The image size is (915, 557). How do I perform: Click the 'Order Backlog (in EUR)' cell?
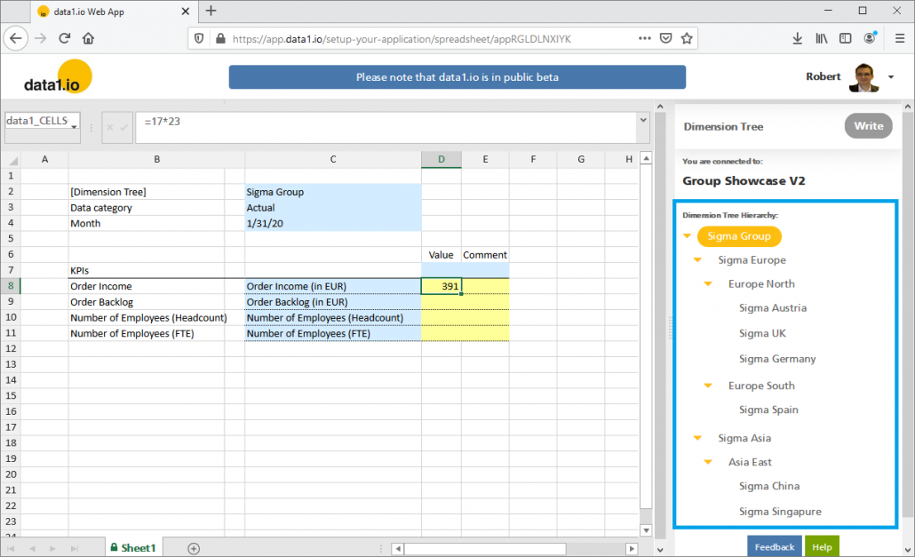[x=332, y=301]
